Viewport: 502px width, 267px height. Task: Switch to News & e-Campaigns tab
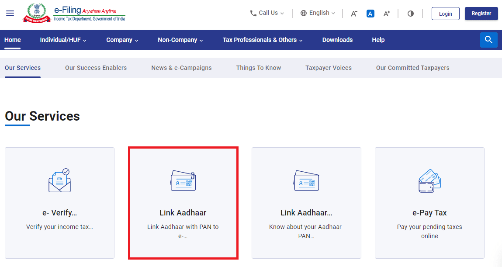[x=181, y=68]
